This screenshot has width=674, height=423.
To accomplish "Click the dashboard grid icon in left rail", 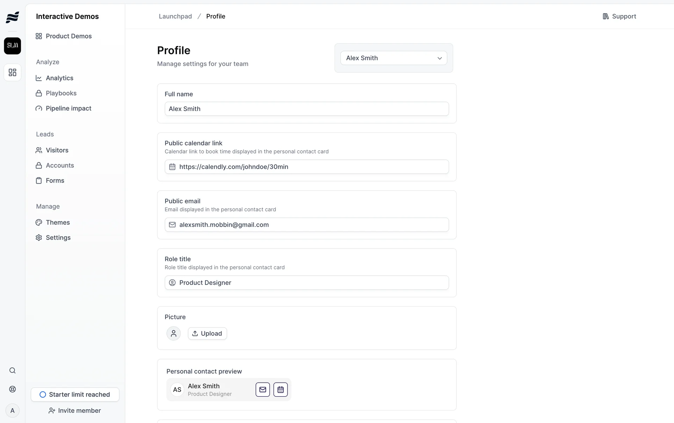I will 12,73.
